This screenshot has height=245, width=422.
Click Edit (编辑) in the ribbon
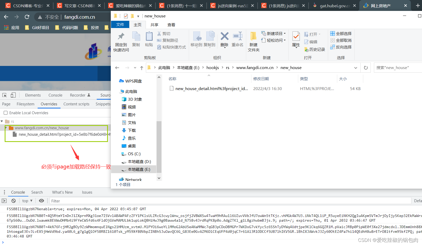pos(311,42)
